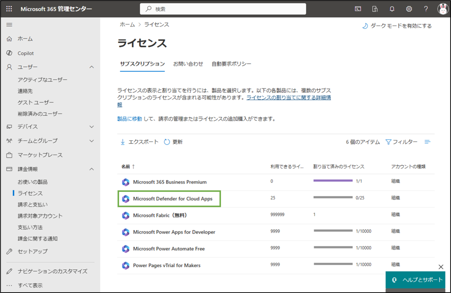Viewport: 451px width, 293px height.
Task: Collapse the 課金情報 section chevron
Action: coord(92,169)
